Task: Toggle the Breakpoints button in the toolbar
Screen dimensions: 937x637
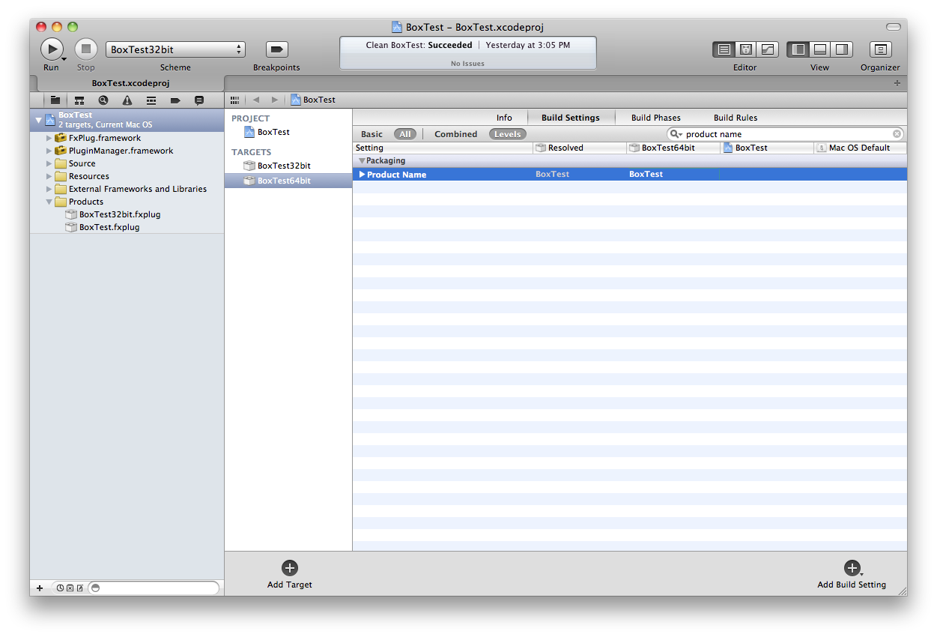Action: click(276, 49)
